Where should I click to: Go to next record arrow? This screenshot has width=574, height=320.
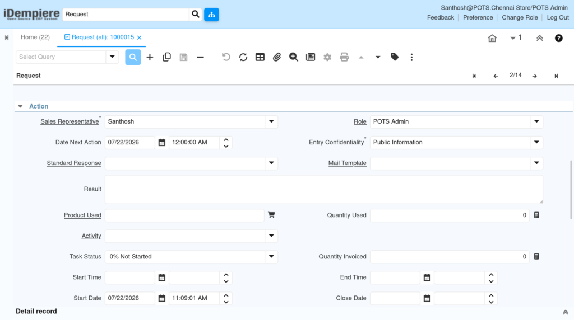click(x=535, y=76)
